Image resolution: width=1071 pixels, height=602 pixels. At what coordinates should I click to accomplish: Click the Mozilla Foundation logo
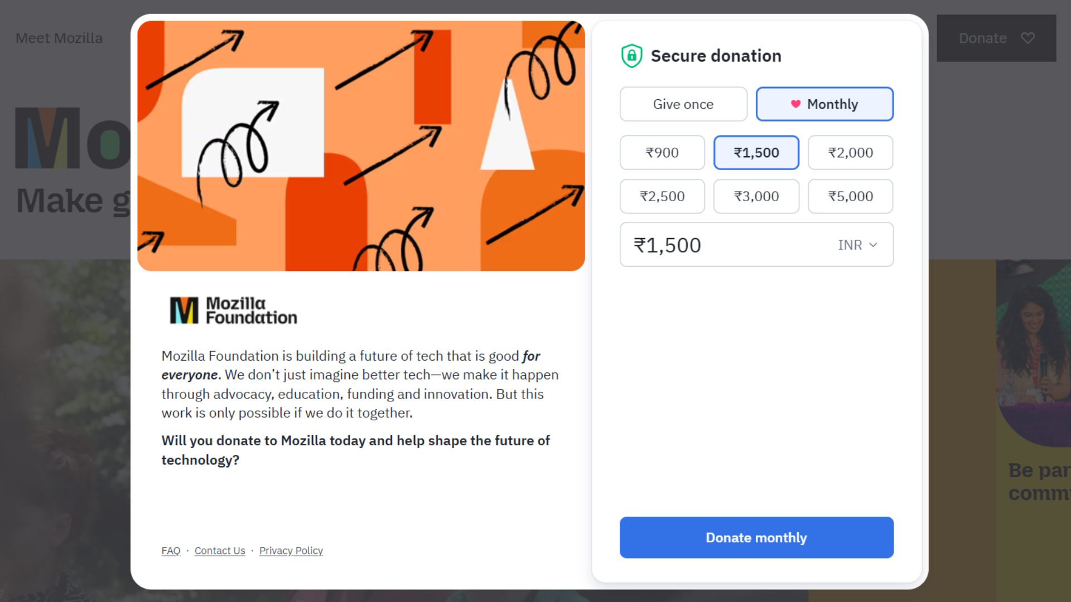click(233, 310)
